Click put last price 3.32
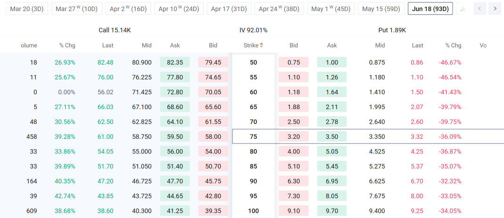 [417, 137]
